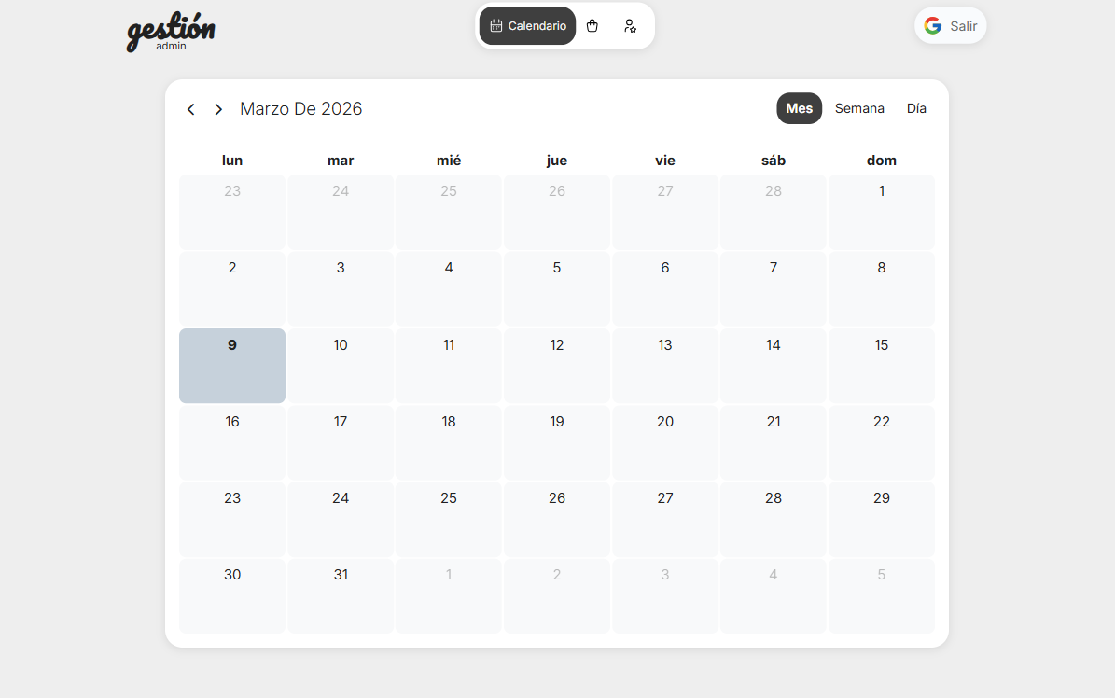1115x698 pixels.
Task: Select March 27 in the calendar
Action: [x=664, y=519]
